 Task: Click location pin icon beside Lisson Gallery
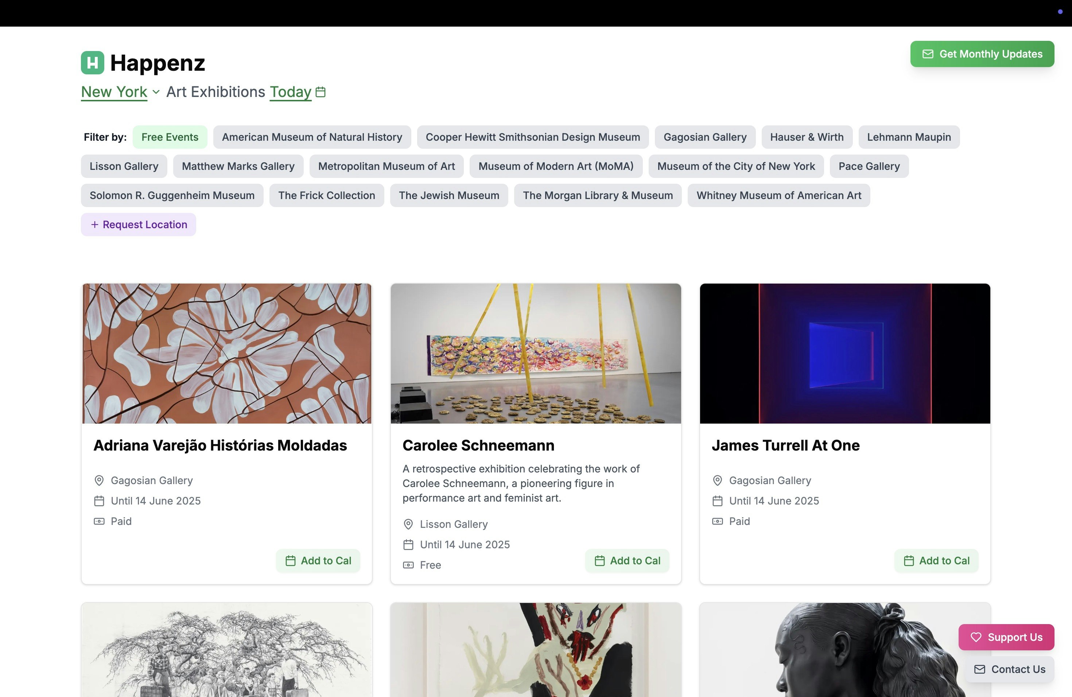[x=408, y=524]
